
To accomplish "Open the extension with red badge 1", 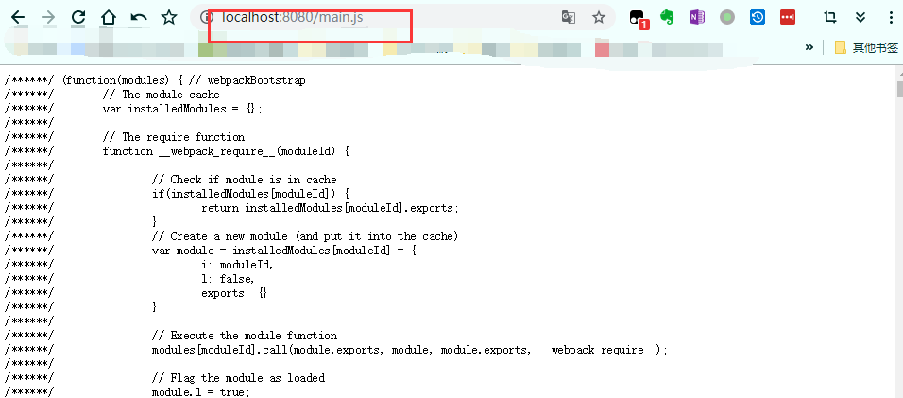I will [638, 18].
